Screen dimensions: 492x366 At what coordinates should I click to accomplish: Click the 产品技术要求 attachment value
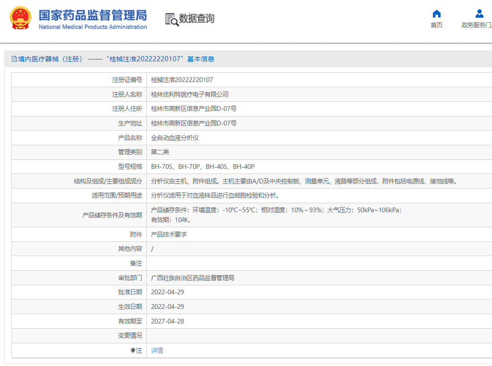(169, 234)
